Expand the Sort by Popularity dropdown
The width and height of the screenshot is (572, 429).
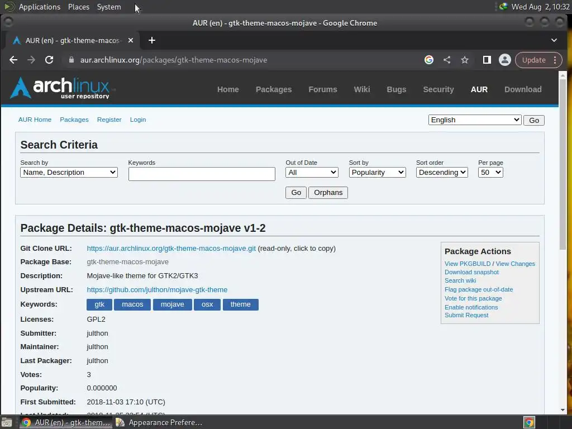pos(377,173)
